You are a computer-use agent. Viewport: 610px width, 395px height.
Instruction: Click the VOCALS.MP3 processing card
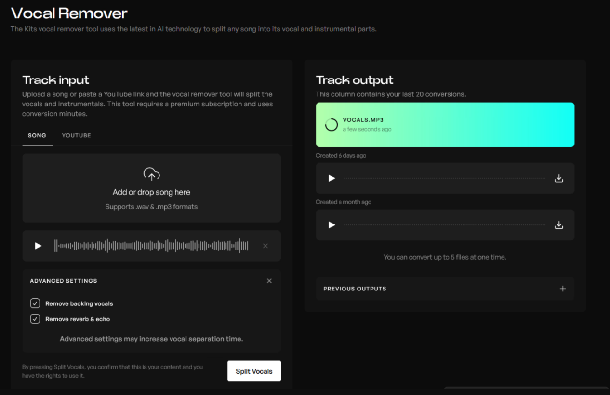445,125
